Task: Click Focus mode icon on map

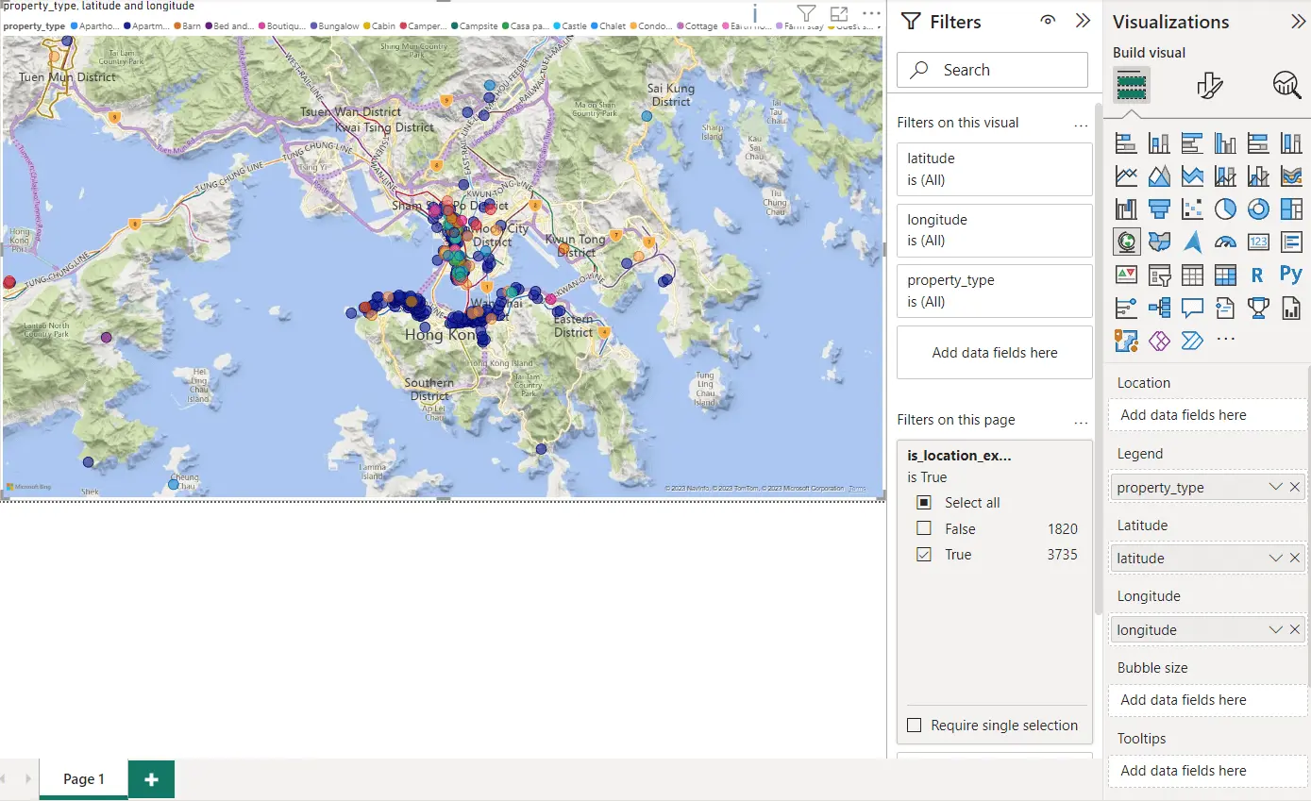Action: [839, 14]
